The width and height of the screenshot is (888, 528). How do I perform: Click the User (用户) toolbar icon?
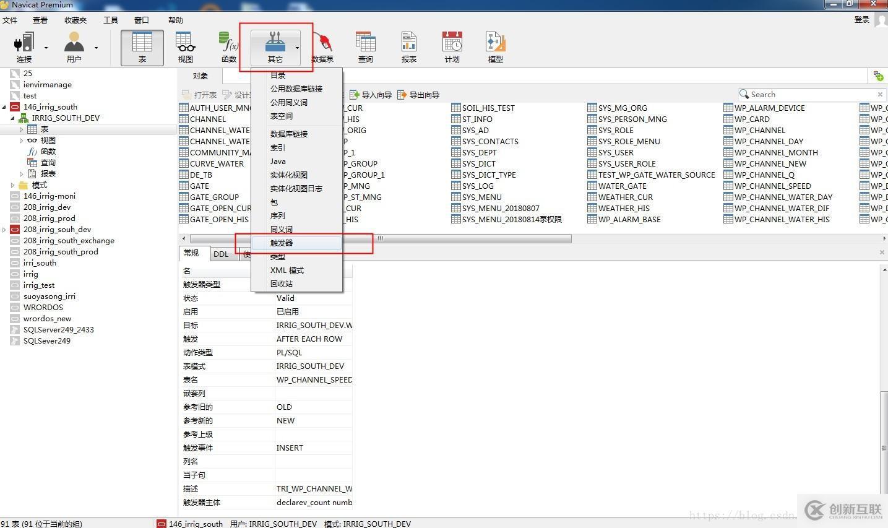pos(74,48)
